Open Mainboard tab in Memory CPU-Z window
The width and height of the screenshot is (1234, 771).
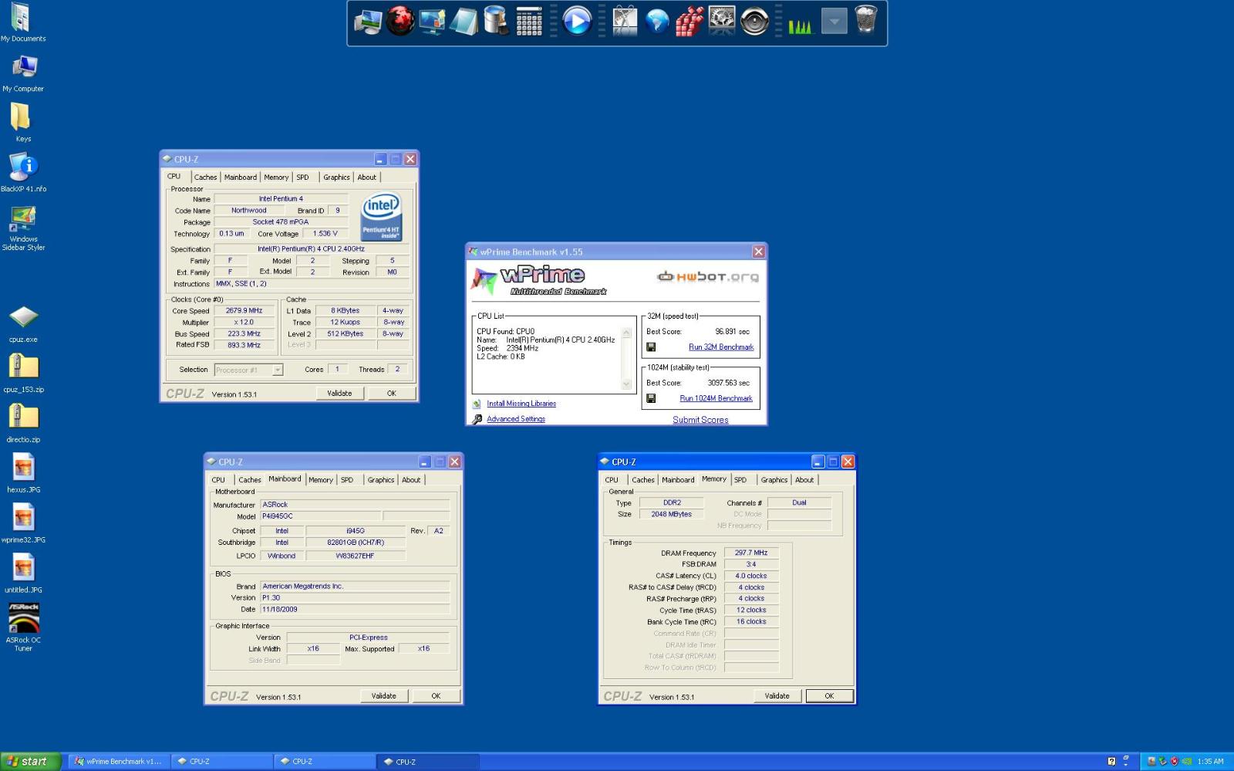click(x=678, y=479)
